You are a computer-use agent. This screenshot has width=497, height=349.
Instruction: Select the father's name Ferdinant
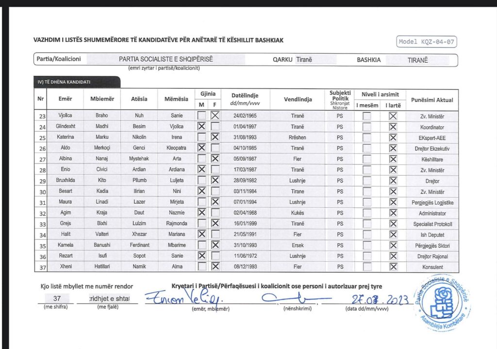(139, 245)
